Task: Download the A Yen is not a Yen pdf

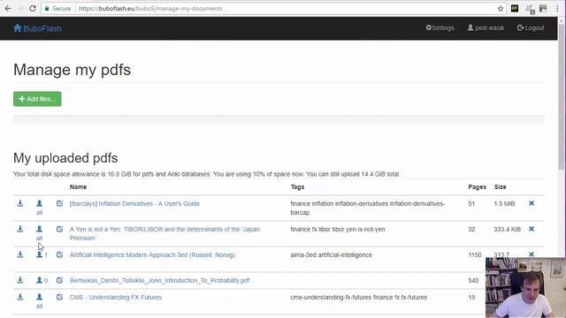Action: coord(20,229)
